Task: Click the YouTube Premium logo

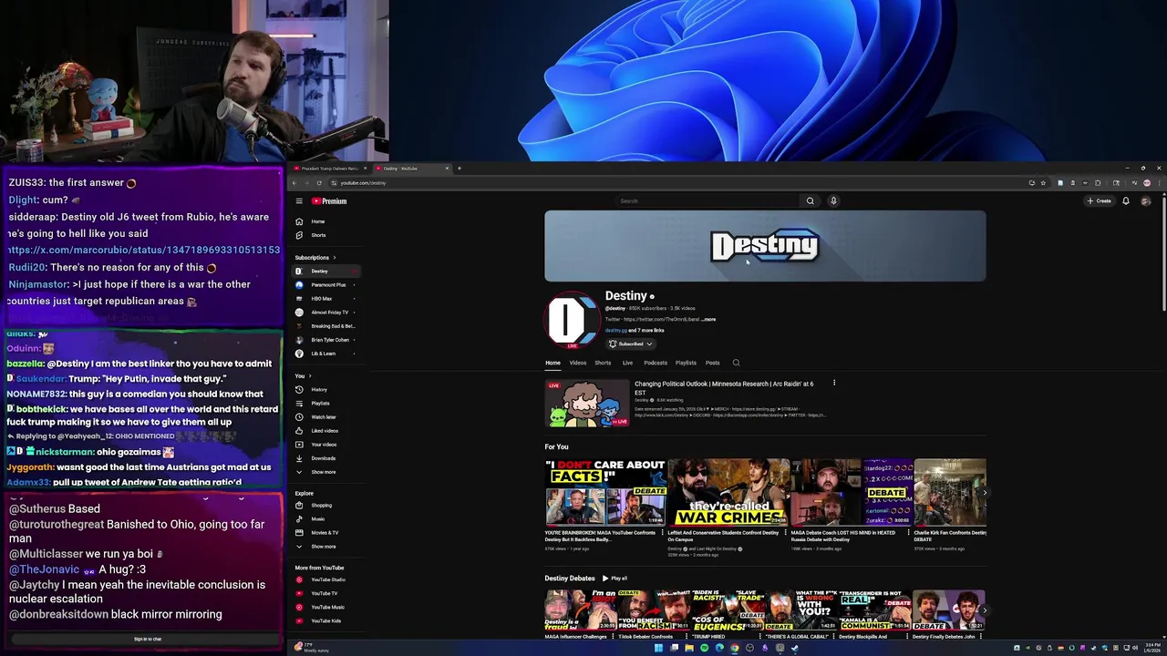Action: [329, 201]
